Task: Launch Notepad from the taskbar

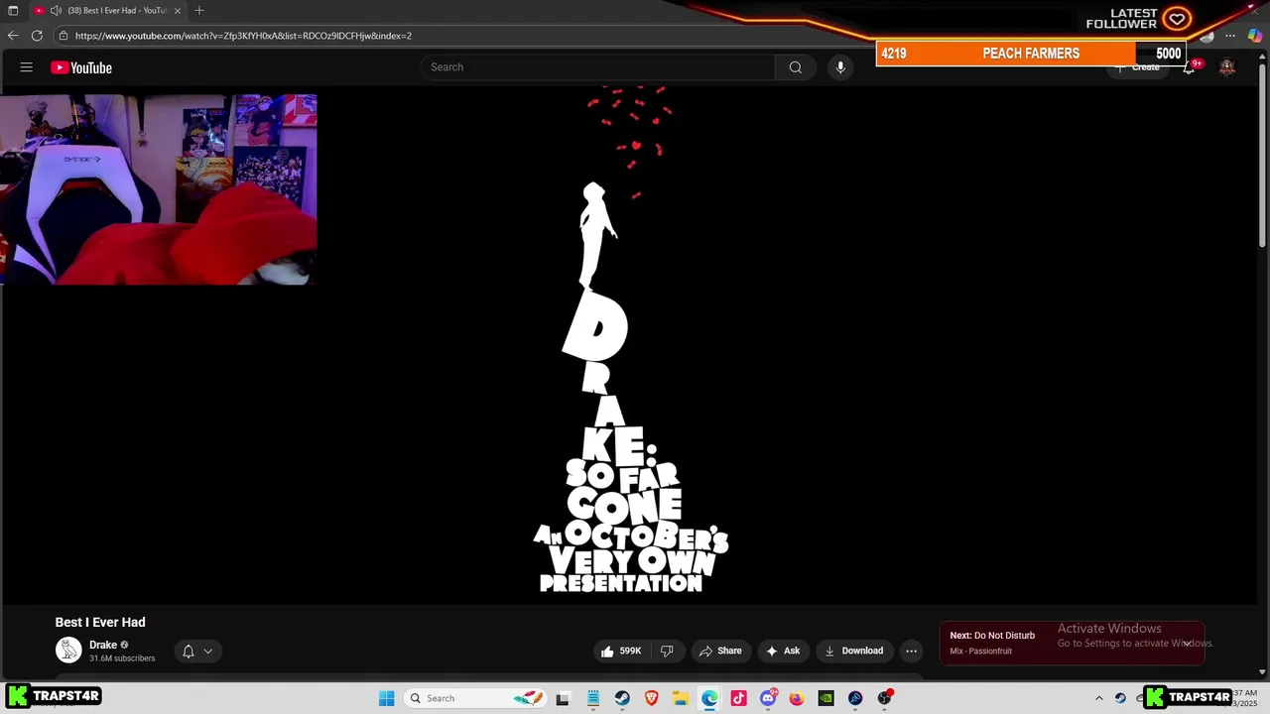Action: pos(593,698)
